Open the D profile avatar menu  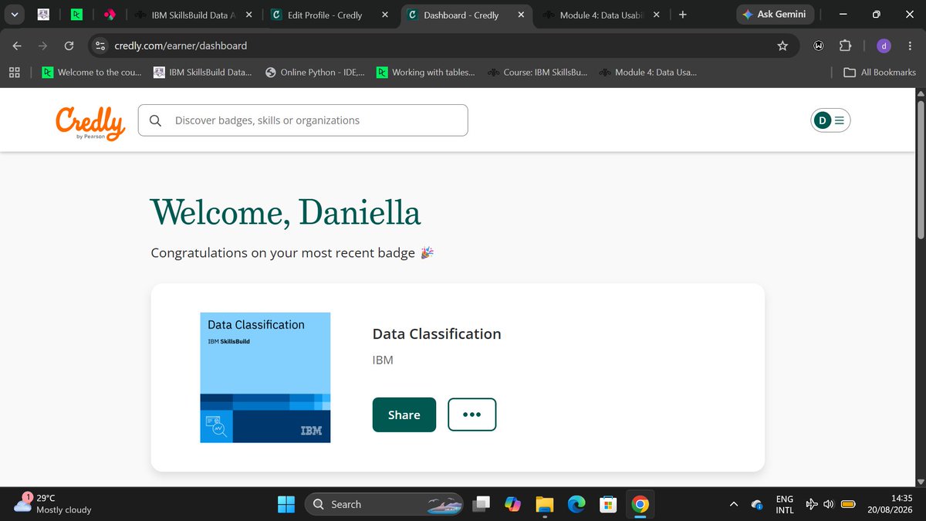point(830,120)
